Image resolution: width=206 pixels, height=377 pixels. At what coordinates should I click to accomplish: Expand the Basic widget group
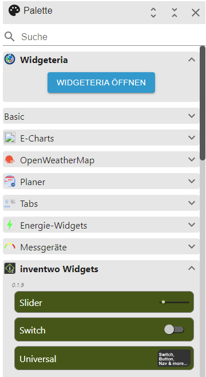tap(101, 116)
